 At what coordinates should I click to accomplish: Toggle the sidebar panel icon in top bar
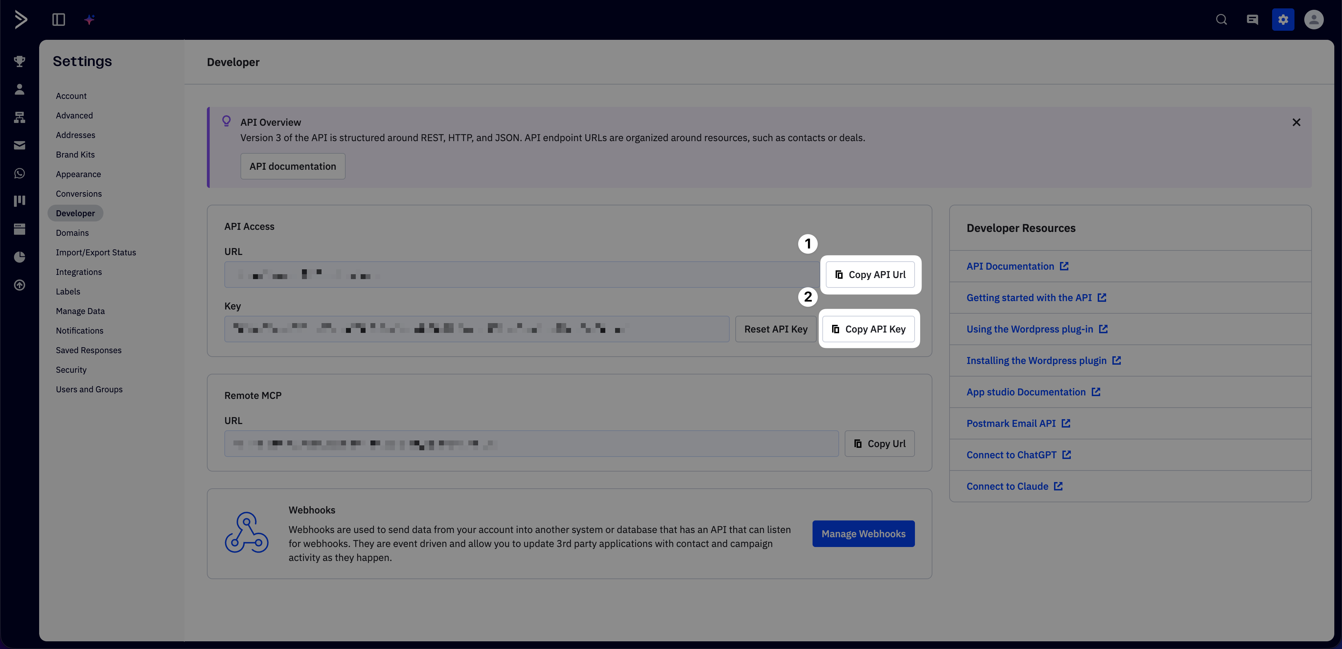[58, 20]
